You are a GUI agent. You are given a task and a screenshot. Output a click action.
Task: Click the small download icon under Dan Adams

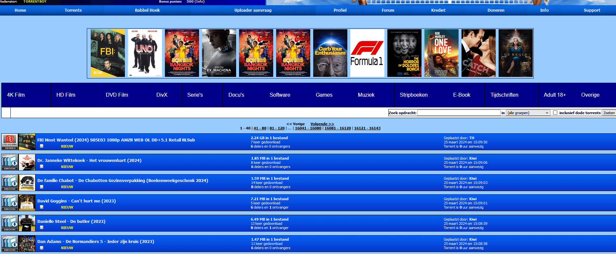point(42,248)
